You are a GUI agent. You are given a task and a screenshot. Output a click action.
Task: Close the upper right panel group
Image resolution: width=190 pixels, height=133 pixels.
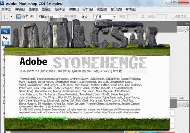tap(187, 27)
